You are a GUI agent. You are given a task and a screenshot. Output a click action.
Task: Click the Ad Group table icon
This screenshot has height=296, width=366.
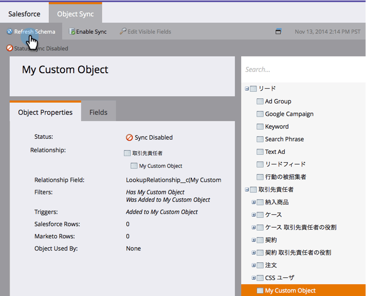pos(260,102)
